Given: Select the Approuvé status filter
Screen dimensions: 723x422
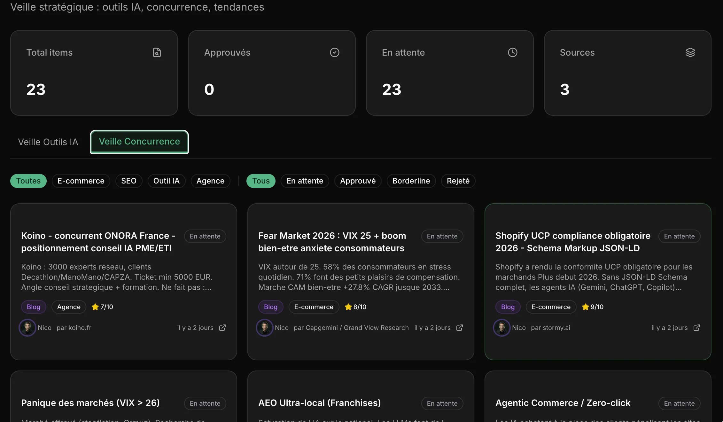Looking at the screenshot, I should coord(358,181).
